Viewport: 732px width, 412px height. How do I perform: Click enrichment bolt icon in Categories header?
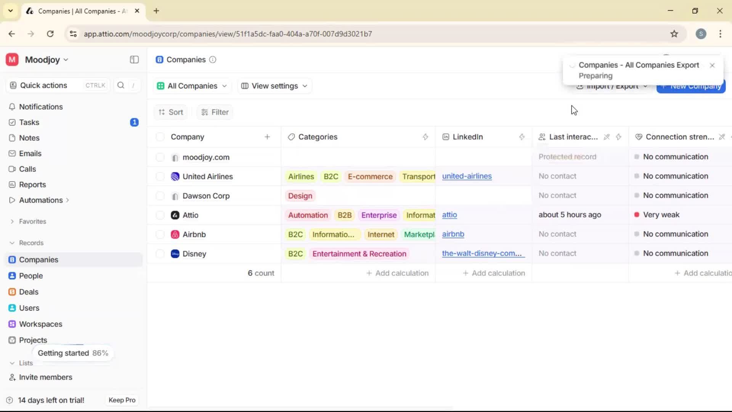coord(425,137)
